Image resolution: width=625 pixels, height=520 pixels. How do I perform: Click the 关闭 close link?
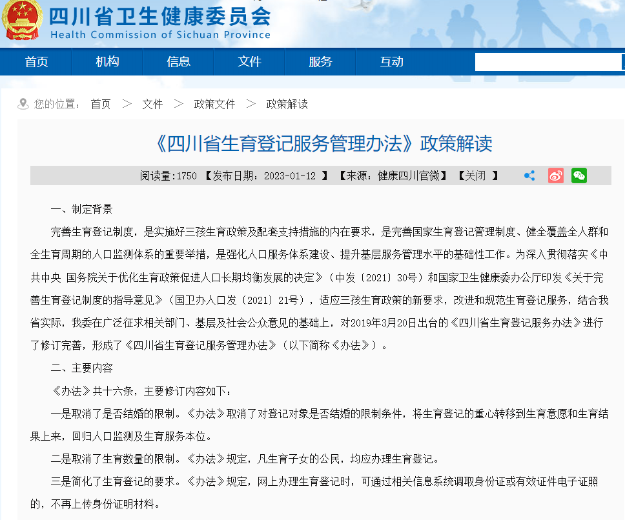475,175
